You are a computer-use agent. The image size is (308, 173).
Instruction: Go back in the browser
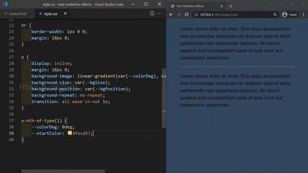pyautogui.click(x=171, y=14)
